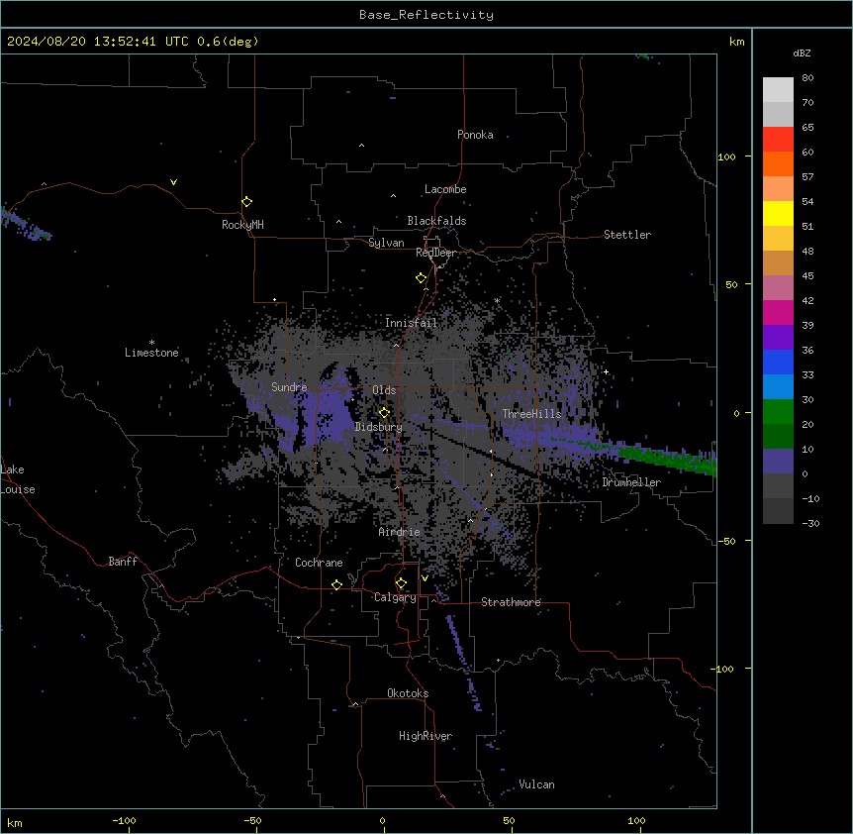Click the ThreeHills city label
The height and width of the screenshot is (834, 853).
[531, 414]
